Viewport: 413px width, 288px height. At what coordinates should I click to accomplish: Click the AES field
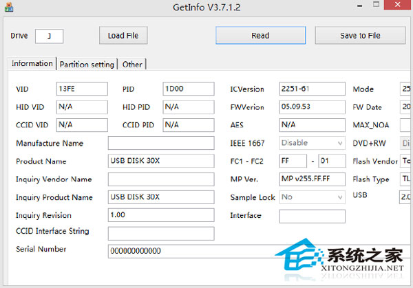pyautogui.click(x=312, y=124)
